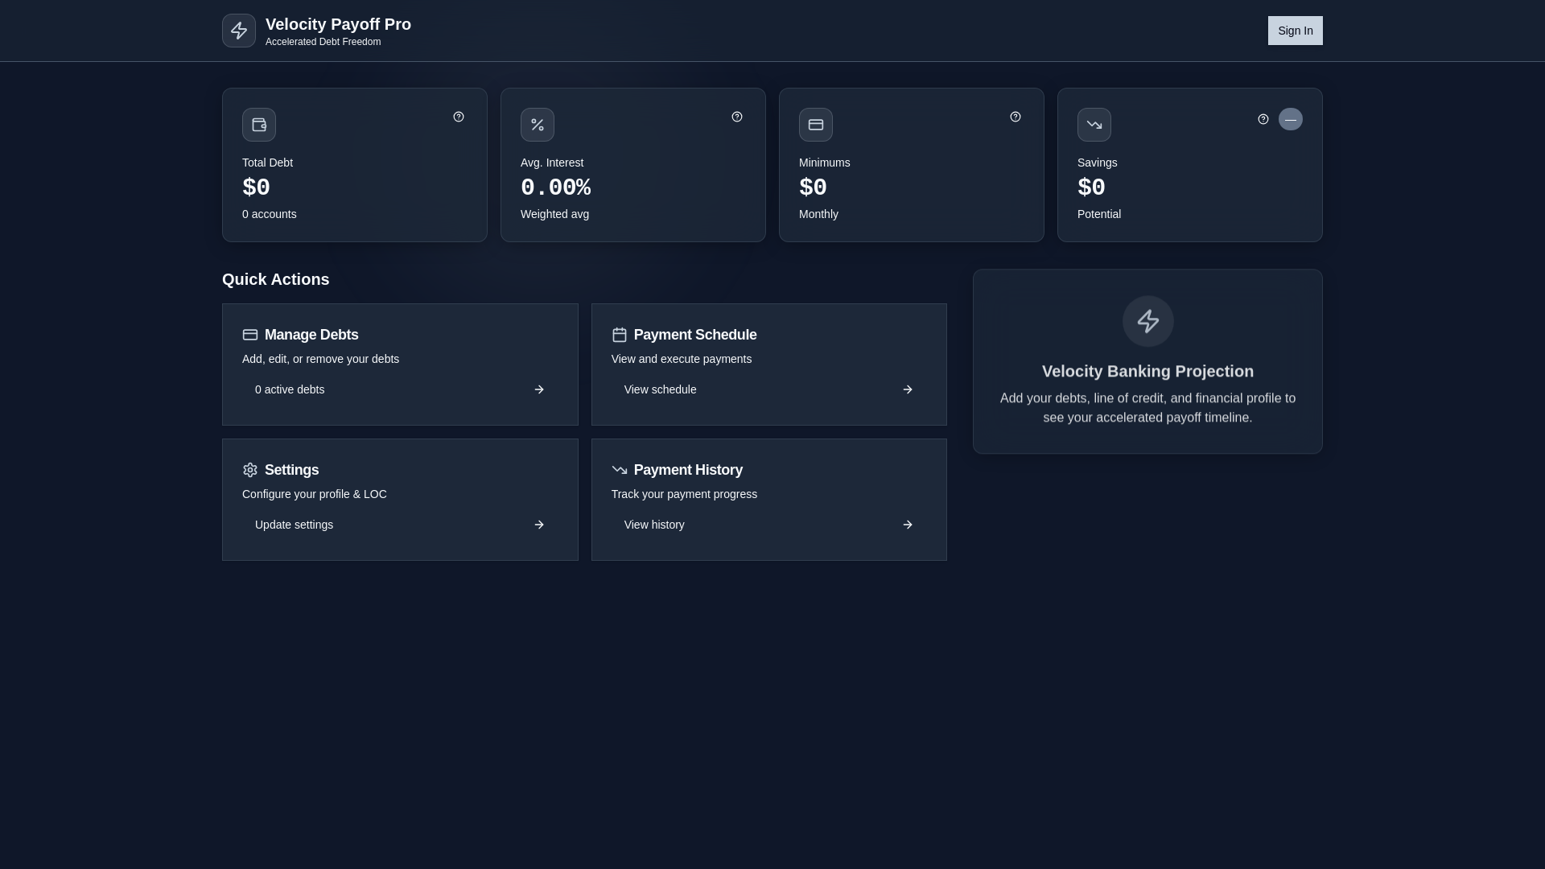Click the Potential label under Savings
Image resolution: width=1545 pixels, height=869 pixels.
coord(1099,214)
